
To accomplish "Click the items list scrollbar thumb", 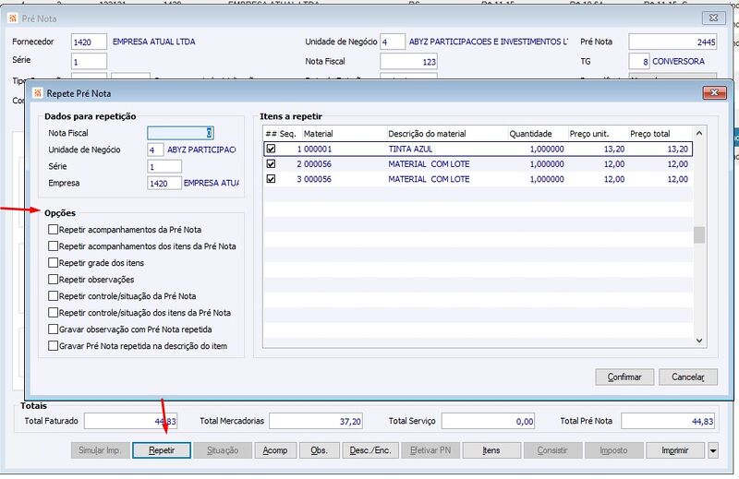I will coord(699,235).
